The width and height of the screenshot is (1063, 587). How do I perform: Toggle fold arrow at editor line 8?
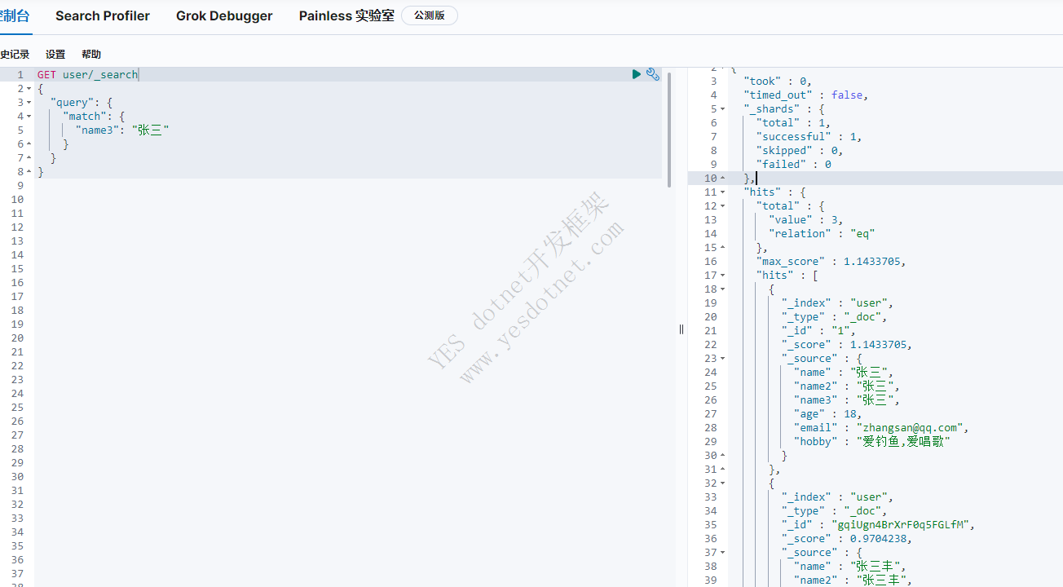click(29, 171)
